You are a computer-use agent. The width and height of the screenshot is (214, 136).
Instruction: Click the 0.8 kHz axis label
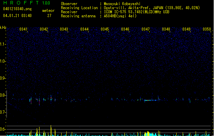[x=3, y=95]
